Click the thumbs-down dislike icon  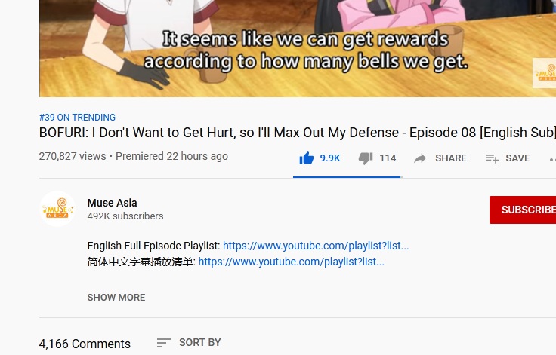click(x=366, y=158)
